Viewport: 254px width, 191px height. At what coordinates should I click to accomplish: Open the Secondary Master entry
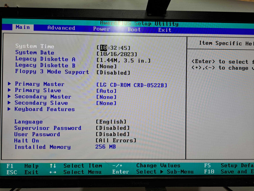tap(43, 96)
